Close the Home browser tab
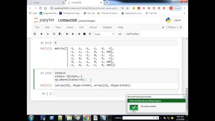This screenshot has width=215, height=121. [63, 3]
